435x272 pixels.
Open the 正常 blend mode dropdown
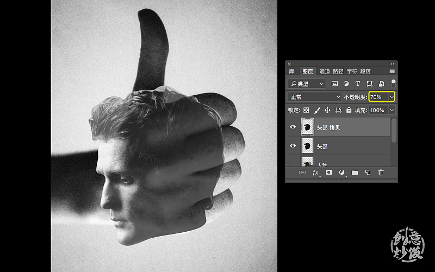tap(315, 97)
